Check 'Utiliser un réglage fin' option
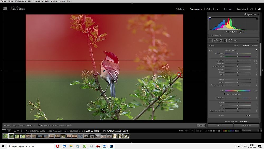The height and width of the screenshot is (149, 264). [225, 94]
